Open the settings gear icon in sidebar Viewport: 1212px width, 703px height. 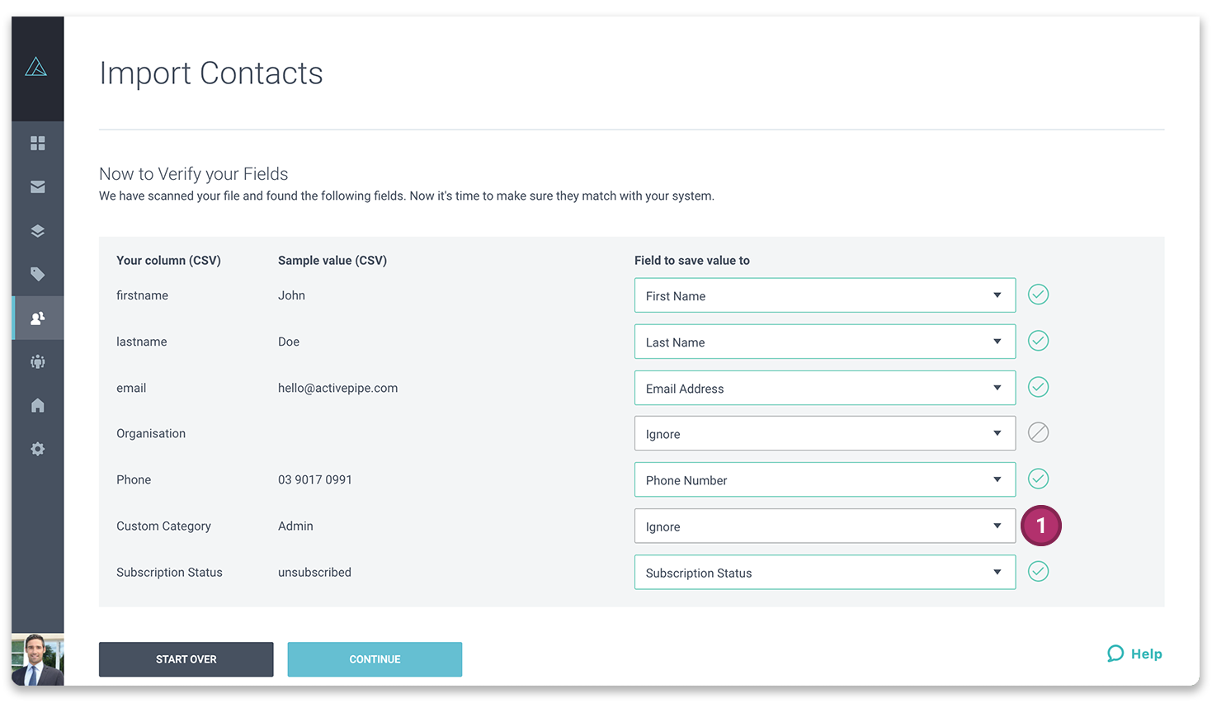coord(38,449)
